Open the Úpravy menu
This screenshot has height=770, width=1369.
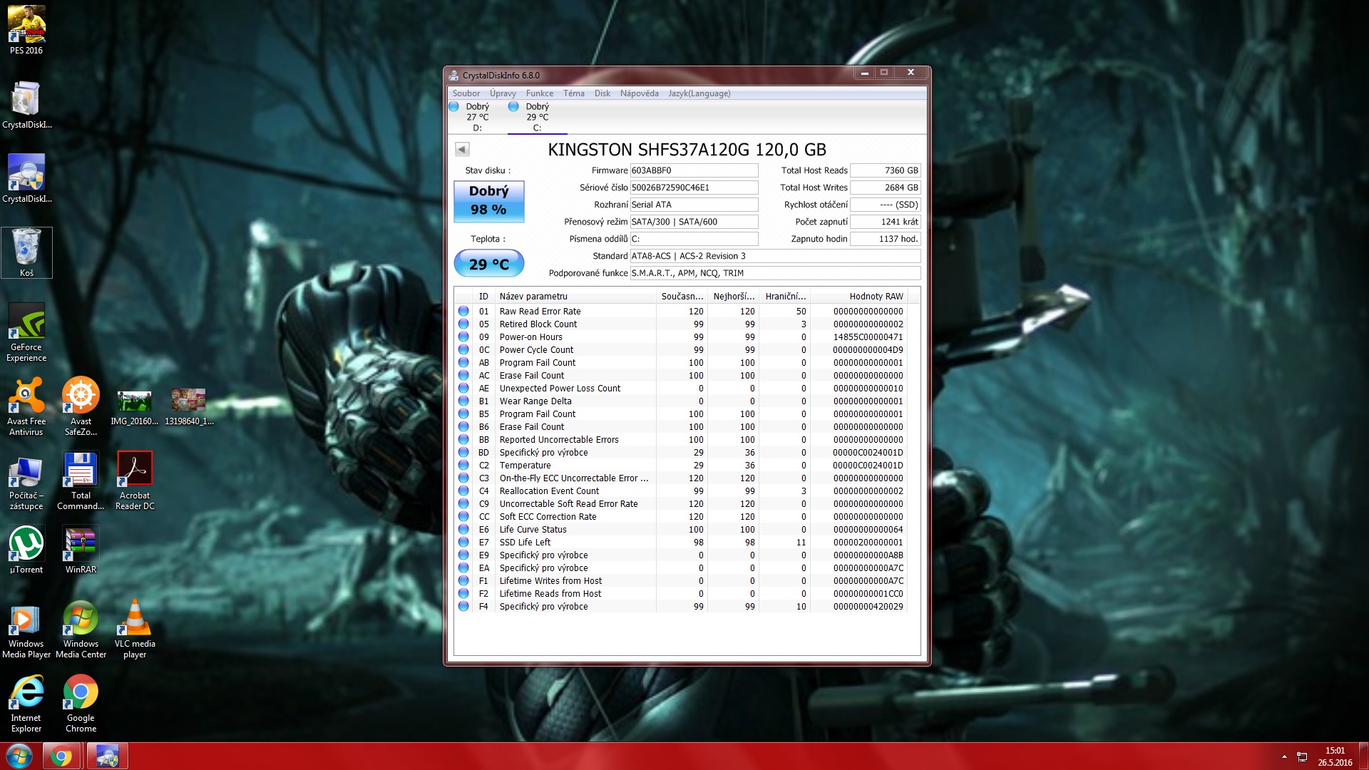click(503, 93)
